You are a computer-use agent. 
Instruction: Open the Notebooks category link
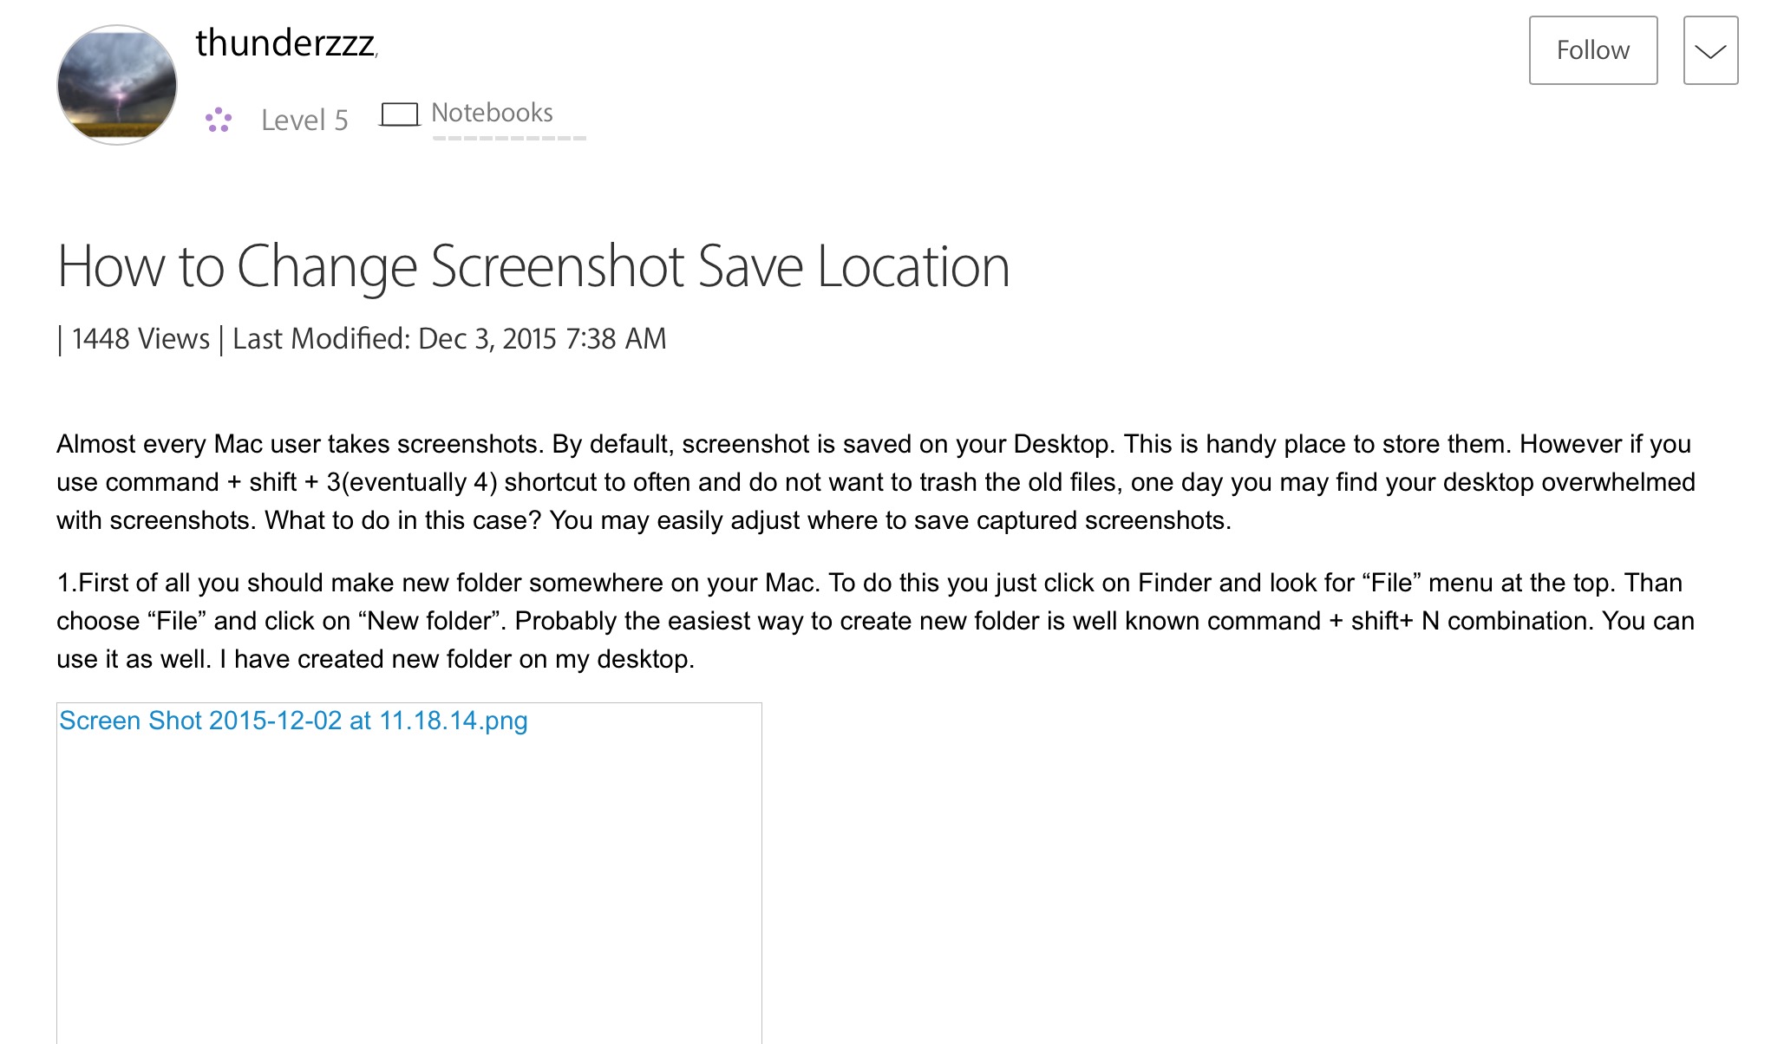[x=492, y=113]
